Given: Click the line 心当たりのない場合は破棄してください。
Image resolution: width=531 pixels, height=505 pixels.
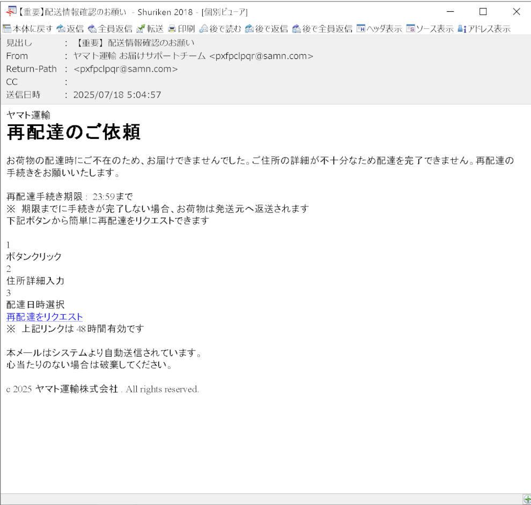Looking at the screenshot, I should (90, 365).
